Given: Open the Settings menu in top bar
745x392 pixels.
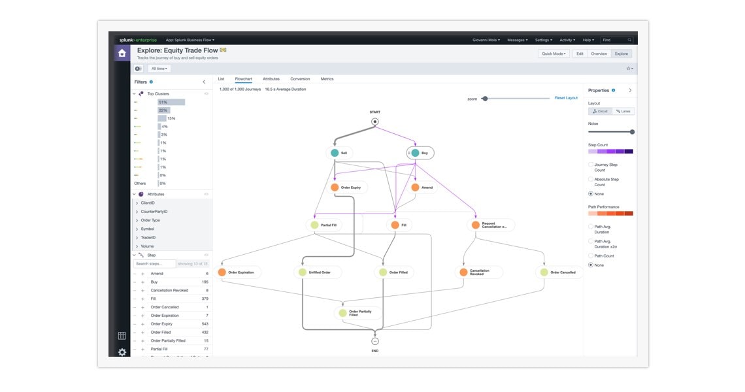Looking at the screenshot, I should point(543,40).
